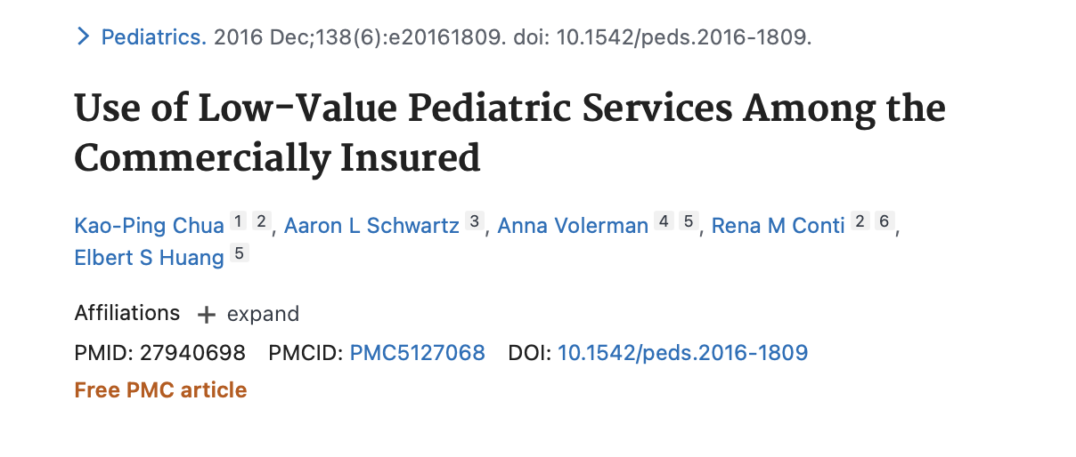Click affiliation 4 badge after Anna Volerman
The width and height of the screenshot is (1076, 457).
[663, 221]
